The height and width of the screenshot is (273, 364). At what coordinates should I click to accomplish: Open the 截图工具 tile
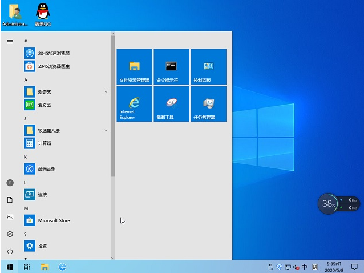click(171, 104)
